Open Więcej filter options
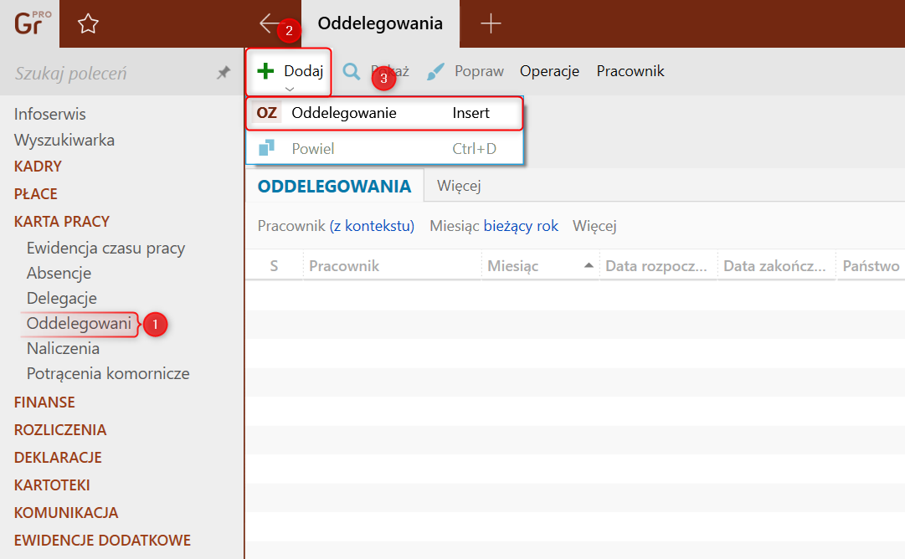The height and width of the screenshot is (559, 905). [x=594, y=226]
